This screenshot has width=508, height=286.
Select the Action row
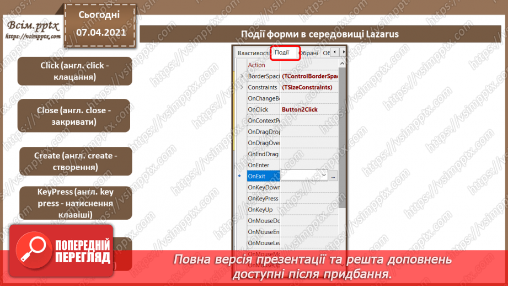292,65
